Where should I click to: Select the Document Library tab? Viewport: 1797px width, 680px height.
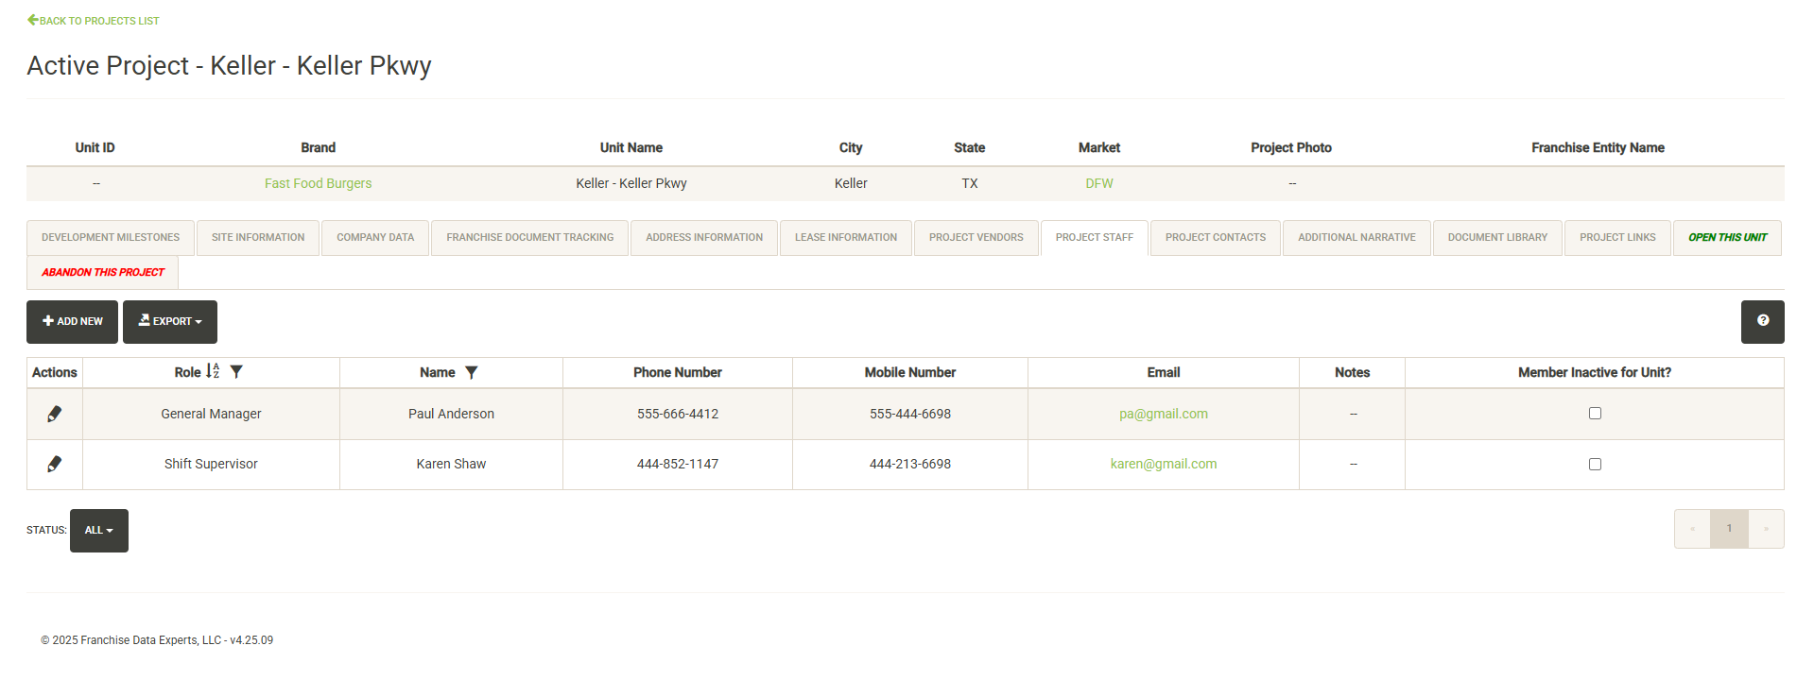pyautogui.click(x=1497, y=238)
